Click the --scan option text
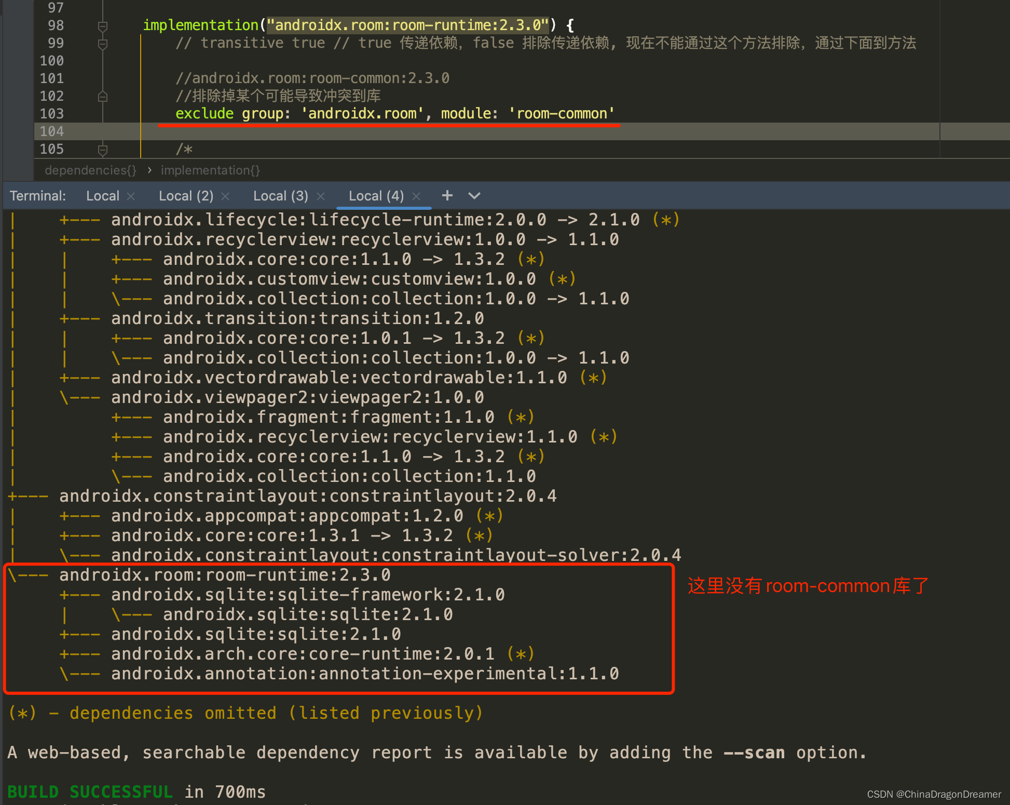Screen dimensions: 1010x805 tap(754, 753)
